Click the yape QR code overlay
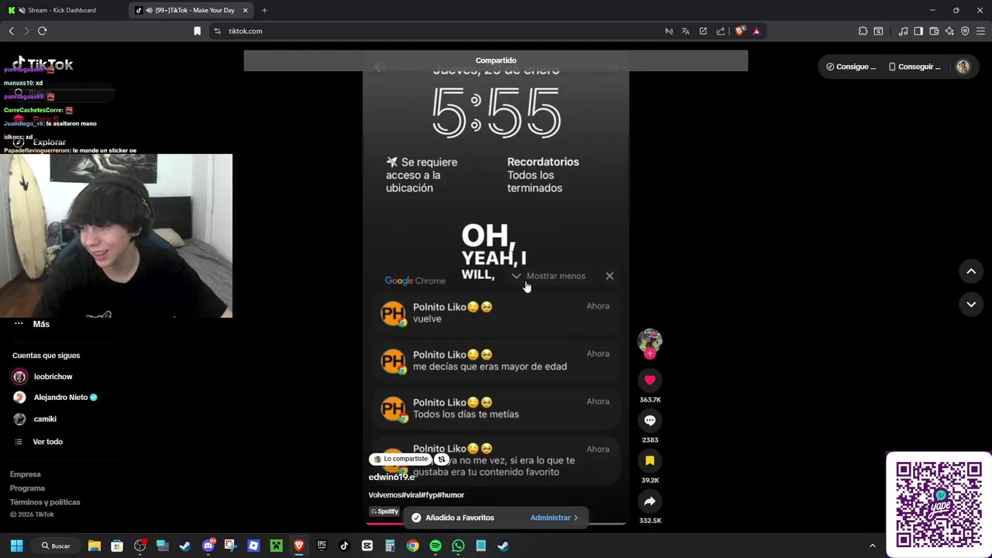The height and width of the screenshot is (558, 992). point(939,505)
